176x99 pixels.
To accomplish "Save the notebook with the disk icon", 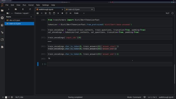I will tap(38, 13).
